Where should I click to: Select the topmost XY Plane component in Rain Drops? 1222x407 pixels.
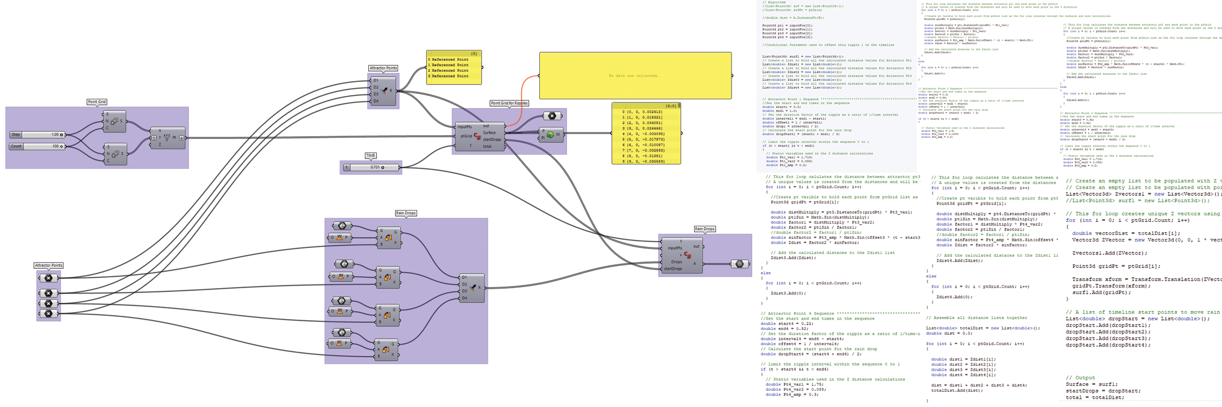(340, 237)
